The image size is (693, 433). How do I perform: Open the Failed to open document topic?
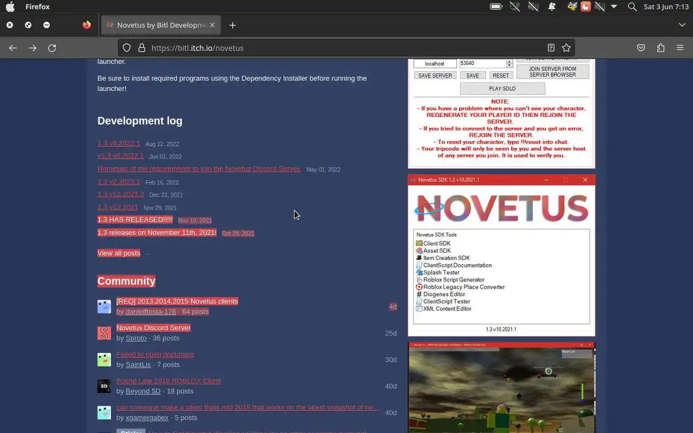(x=155, y=354)
